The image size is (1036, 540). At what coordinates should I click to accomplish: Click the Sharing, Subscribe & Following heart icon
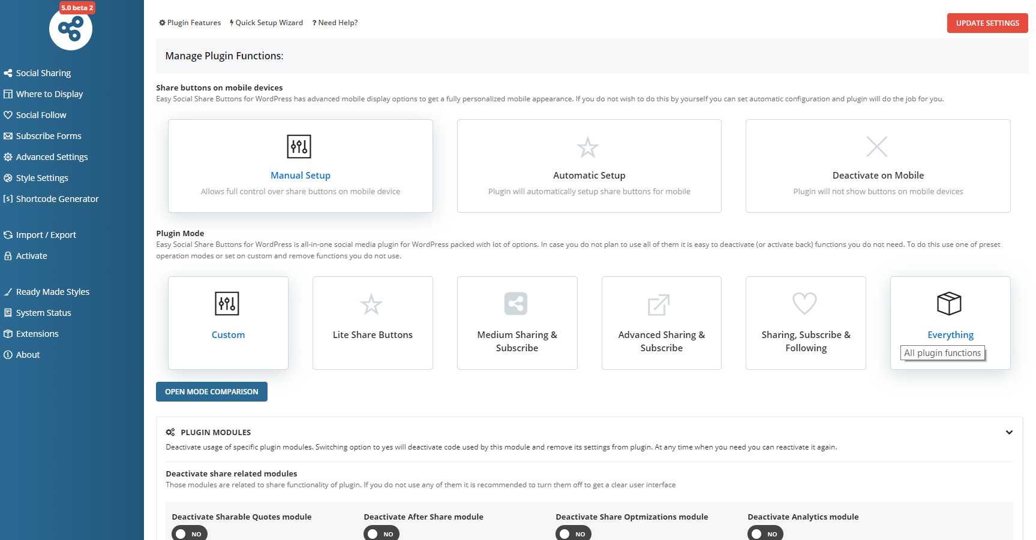[x=805, y=303]
